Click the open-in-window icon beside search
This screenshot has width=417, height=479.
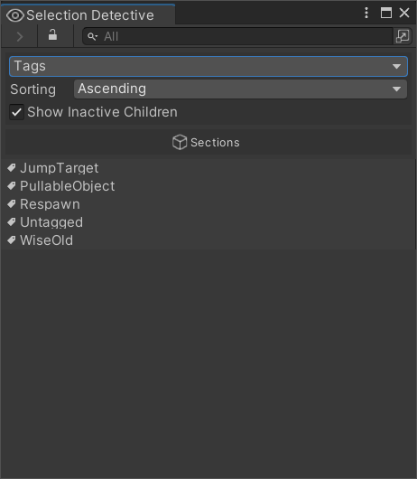click(x=403, y=36)
